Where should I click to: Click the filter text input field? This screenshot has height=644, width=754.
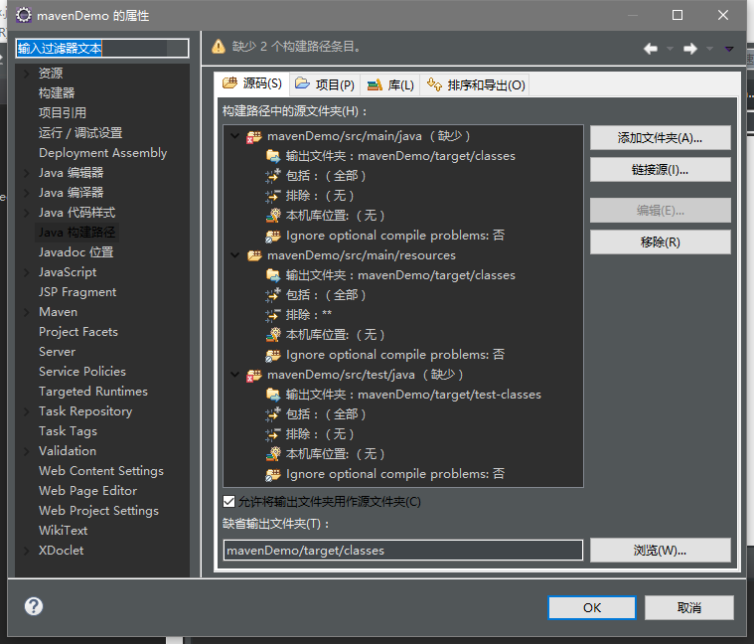(x=102, y=48)
